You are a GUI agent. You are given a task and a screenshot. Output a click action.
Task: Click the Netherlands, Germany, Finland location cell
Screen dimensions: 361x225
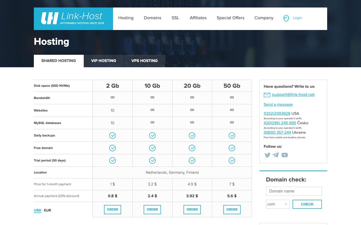tap(172, 172)
